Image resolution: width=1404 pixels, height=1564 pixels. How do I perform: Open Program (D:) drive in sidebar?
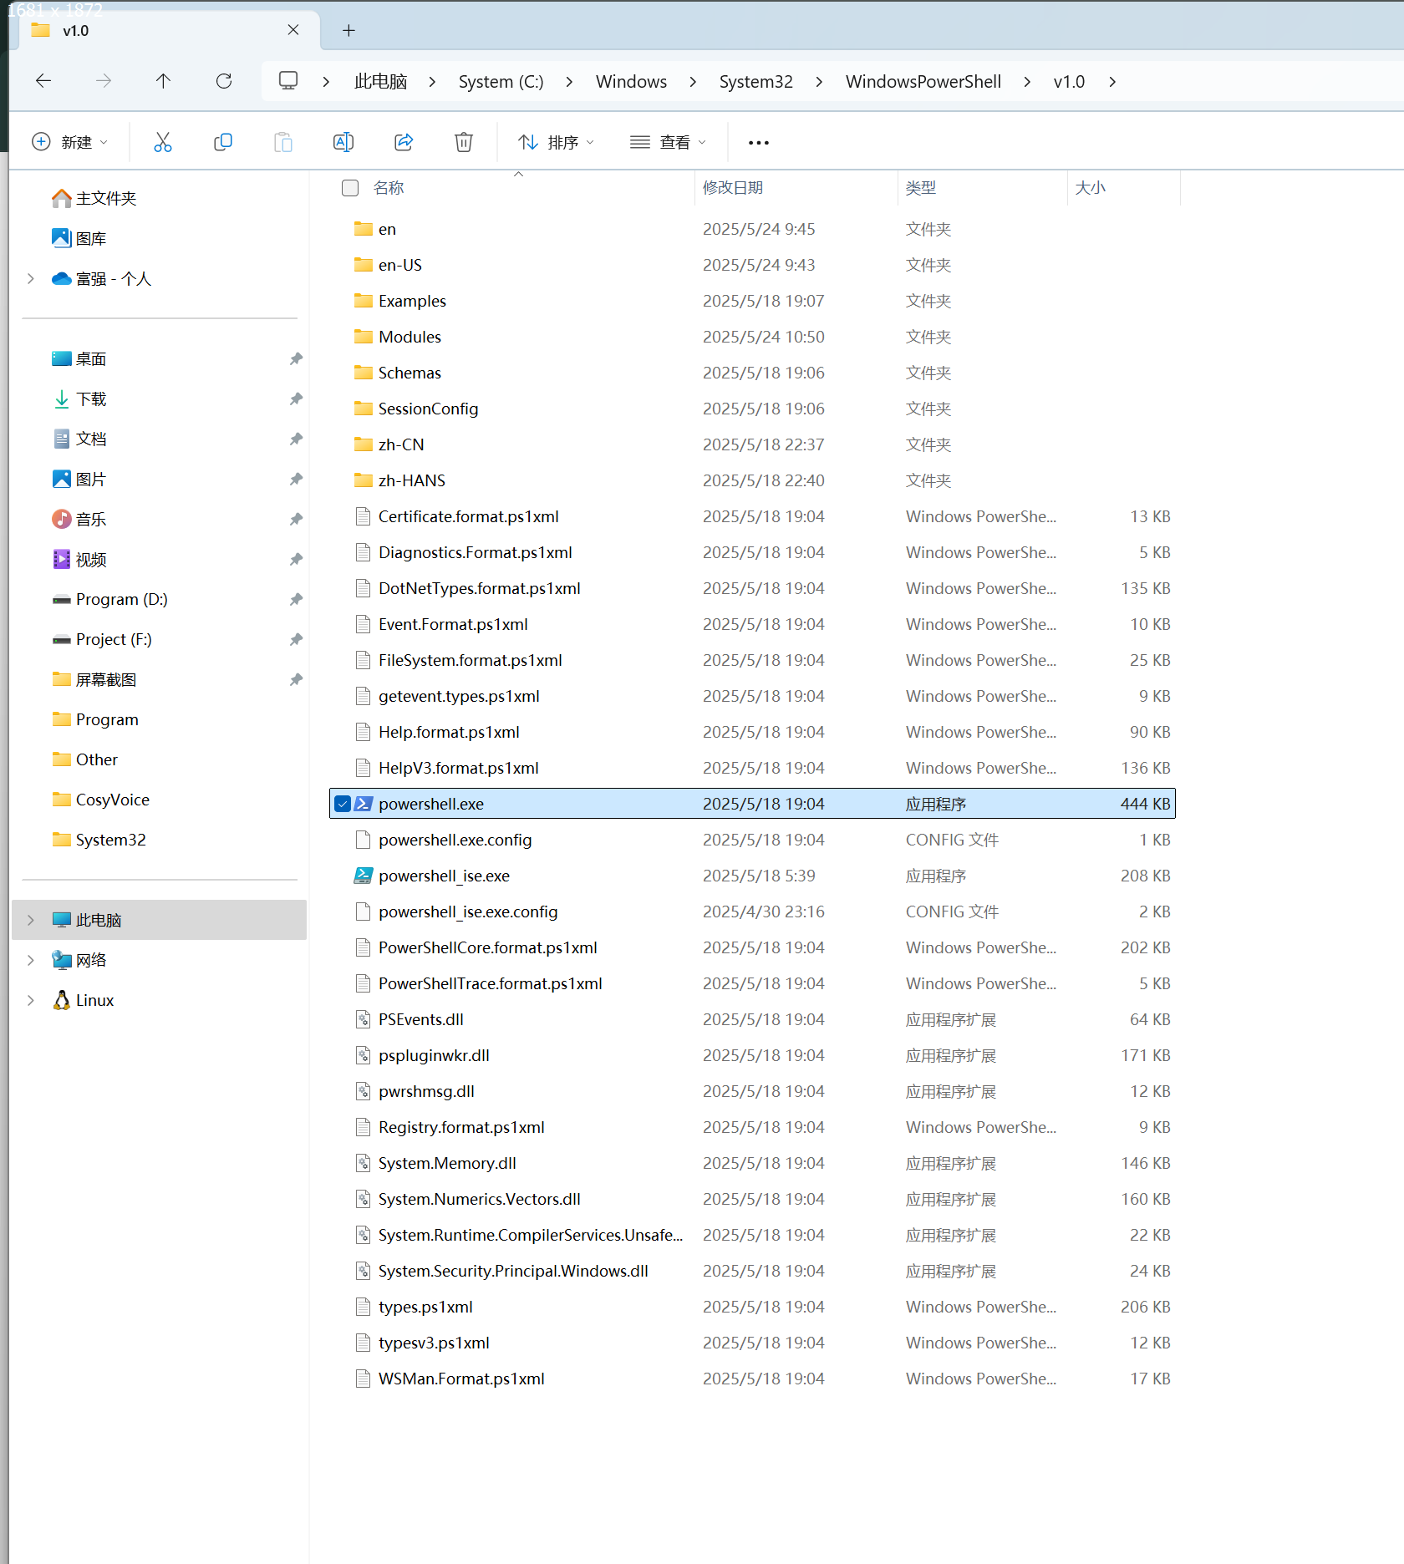tap(109, 599)
